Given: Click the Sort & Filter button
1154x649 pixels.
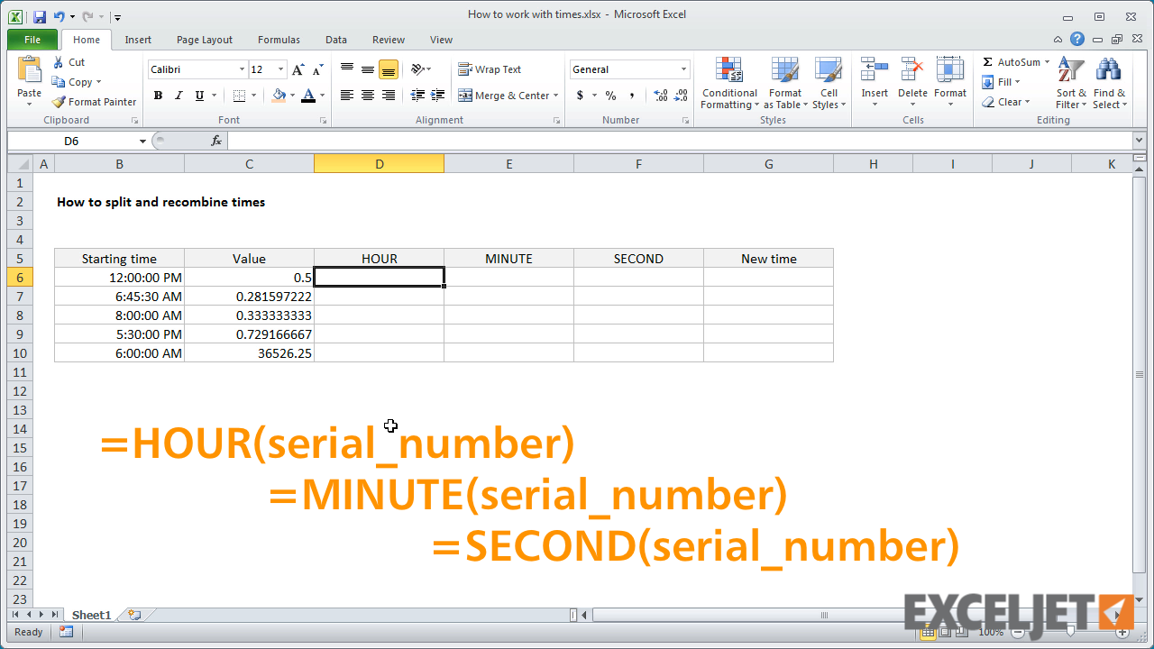Looking at the screenshot, I should [1070, 83].
